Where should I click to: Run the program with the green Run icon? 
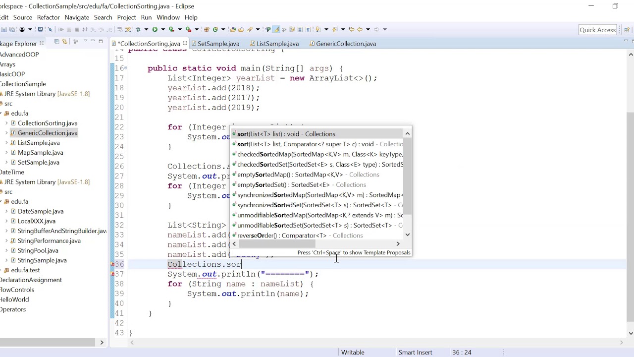[155, 29]
